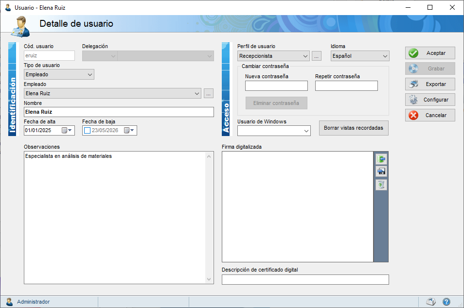Click the Observaciones scrollbar up arrow
The height and width of the screenshot is (308, 464).
209,156
